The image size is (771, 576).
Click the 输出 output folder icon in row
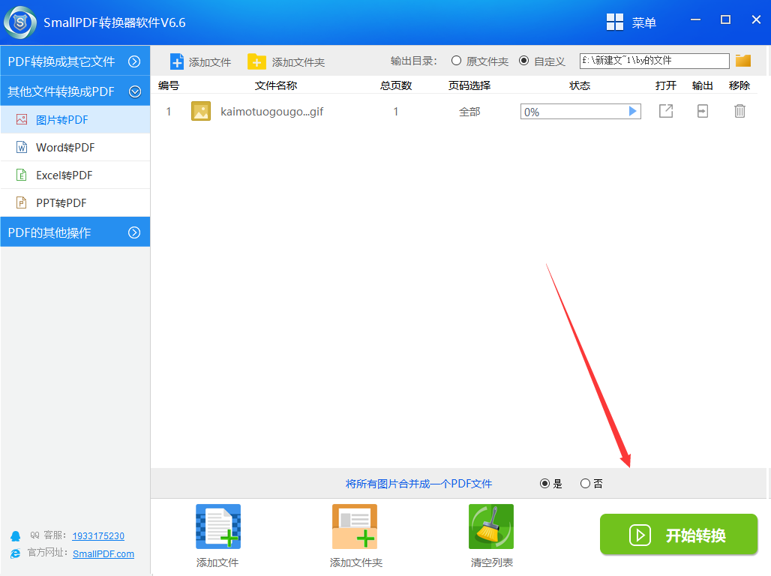(x=702, y=112)
